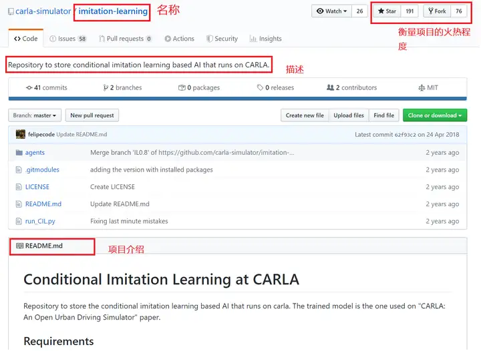The image size is (481, 351).
Task: Click the commits icon next to 41
Action: point(29,87)
